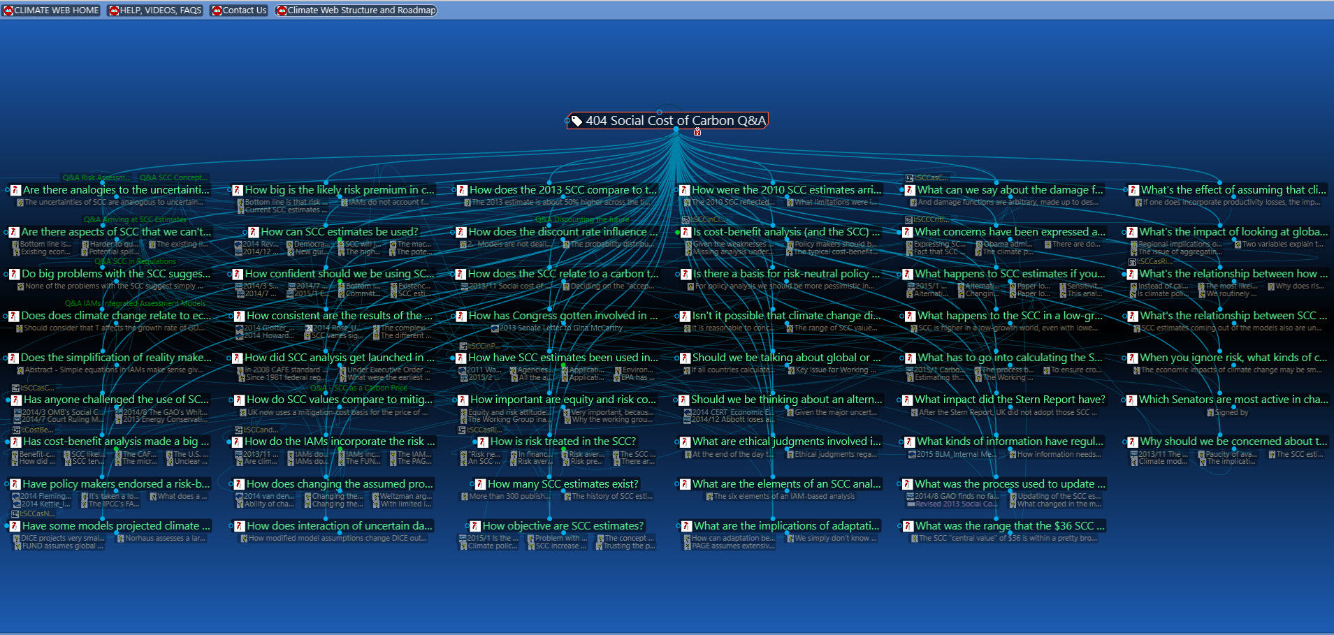Open the 'HELP, VIDEOS, FAQS' pinned thought
This screenshot has width=1334, height=635.
coord(155,10)
